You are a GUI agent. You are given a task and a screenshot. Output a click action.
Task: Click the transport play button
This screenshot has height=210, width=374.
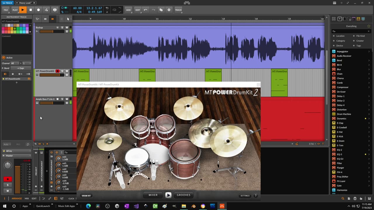[x=22, y=10]
